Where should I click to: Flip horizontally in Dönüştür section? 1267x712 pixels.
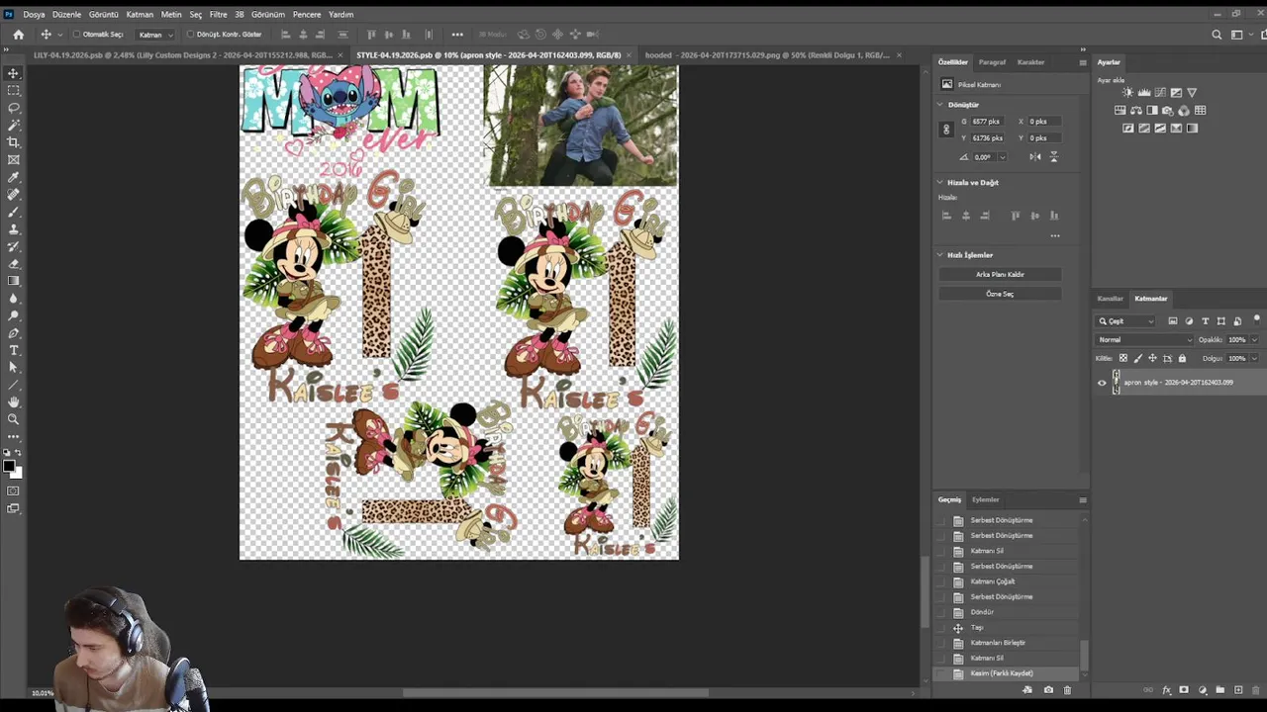click(1034, 156)
